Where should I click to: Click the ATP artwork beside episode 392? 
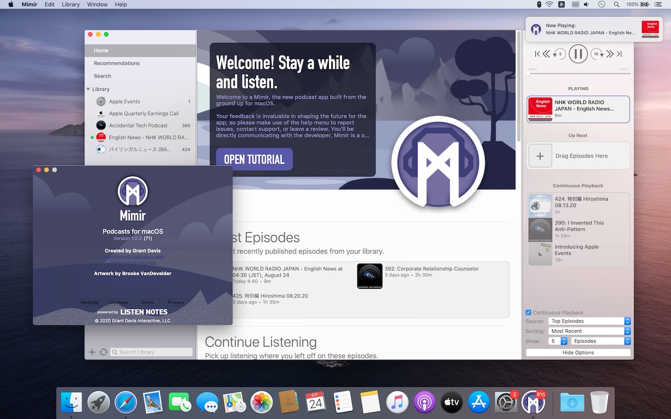370,276
